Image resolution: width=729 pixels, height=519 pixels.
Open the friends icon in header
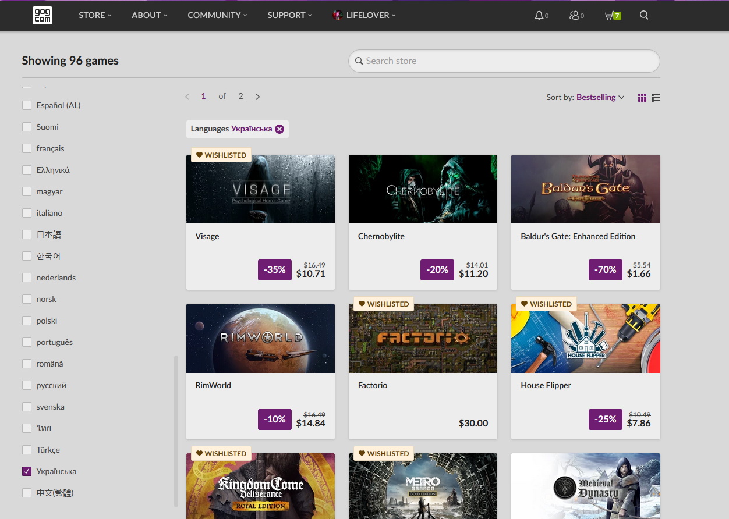click(574, 15)
